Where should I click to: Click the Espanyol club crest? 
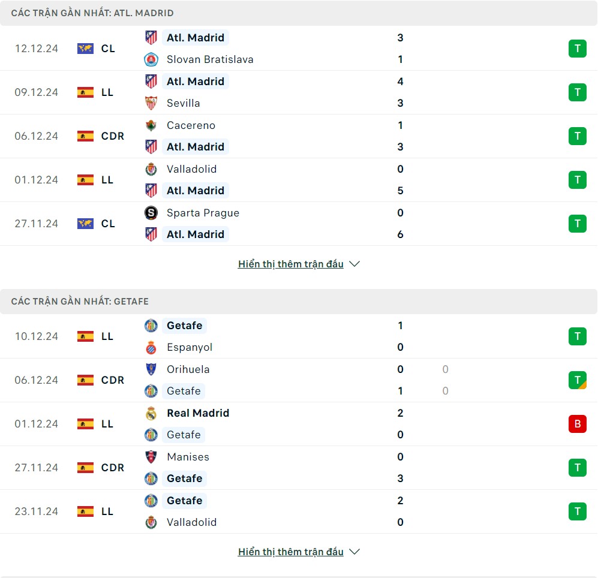(x=151, y=347)
